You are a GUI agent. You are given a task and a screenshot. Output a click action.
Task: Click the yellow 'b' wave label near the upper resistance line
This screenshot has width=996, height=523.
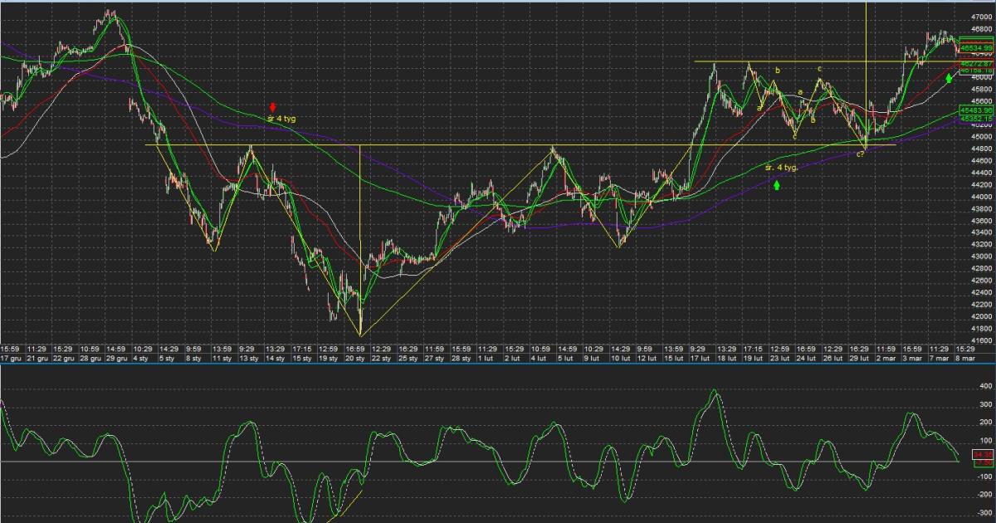778,71
